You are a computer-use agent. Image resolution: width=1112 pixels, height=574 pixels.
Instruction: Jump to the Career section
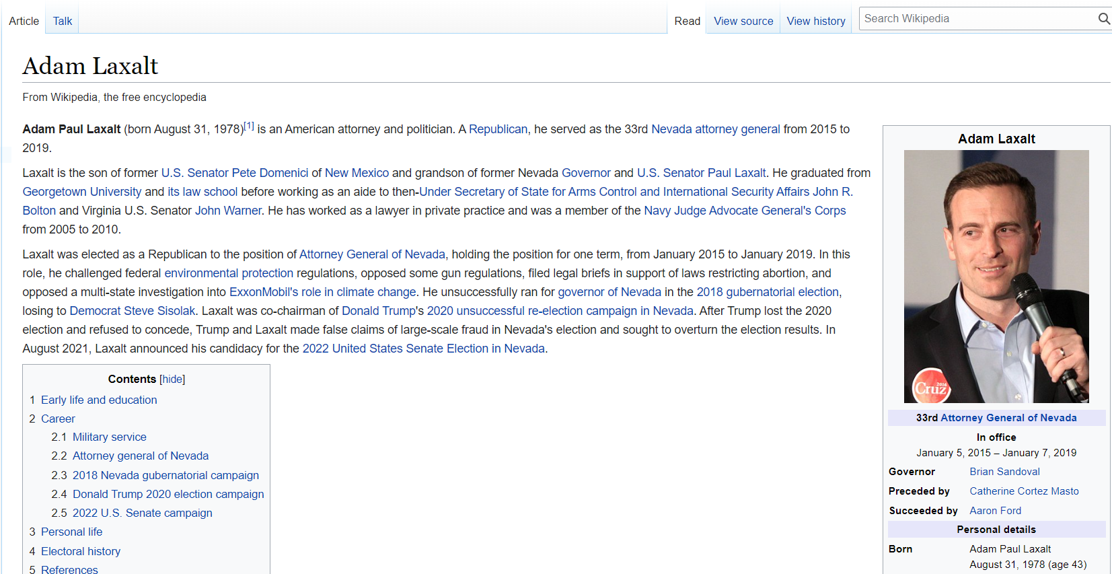58,419
